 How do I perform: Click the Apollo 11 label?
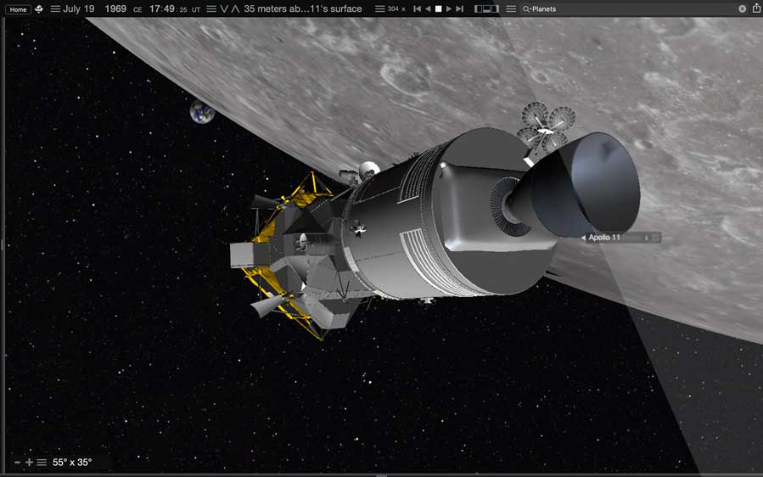[604, 238]
